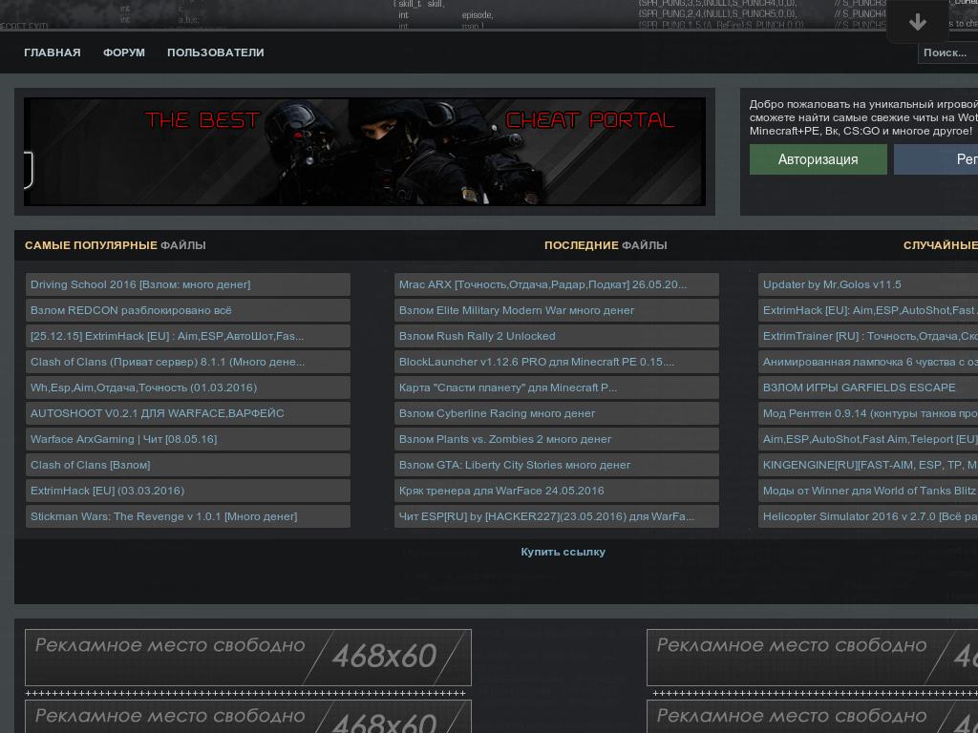Open Взлом Plants vs. Zombies 2 link
978x733 pixels.
click(x=504, y=439)
